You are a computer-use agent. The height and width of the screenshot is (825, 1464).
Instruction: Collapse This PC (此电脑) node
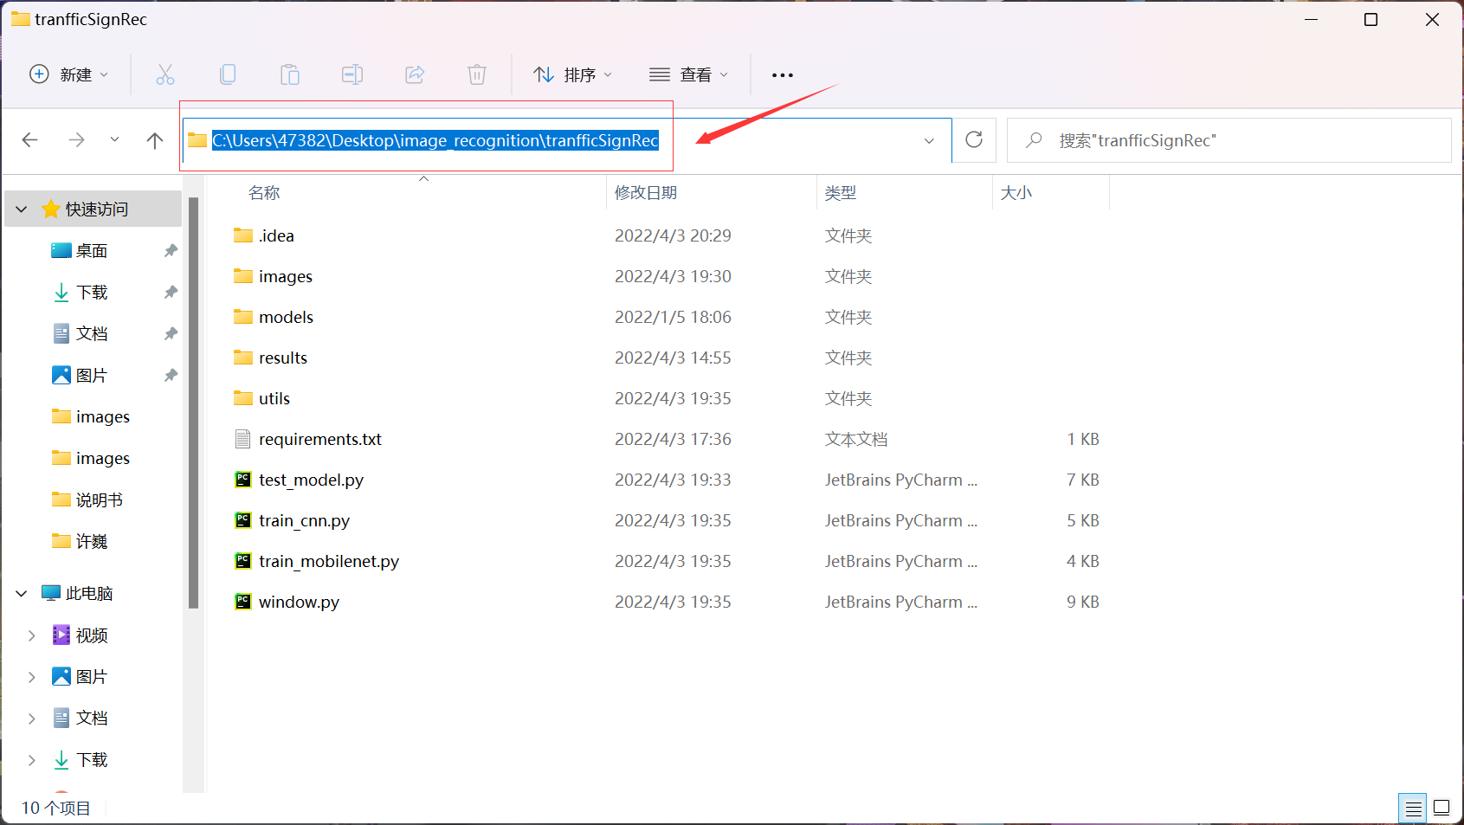click(x=22, y=593)
